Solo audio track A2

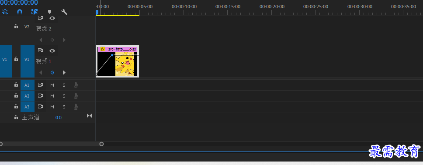click(x=64, y=96)
